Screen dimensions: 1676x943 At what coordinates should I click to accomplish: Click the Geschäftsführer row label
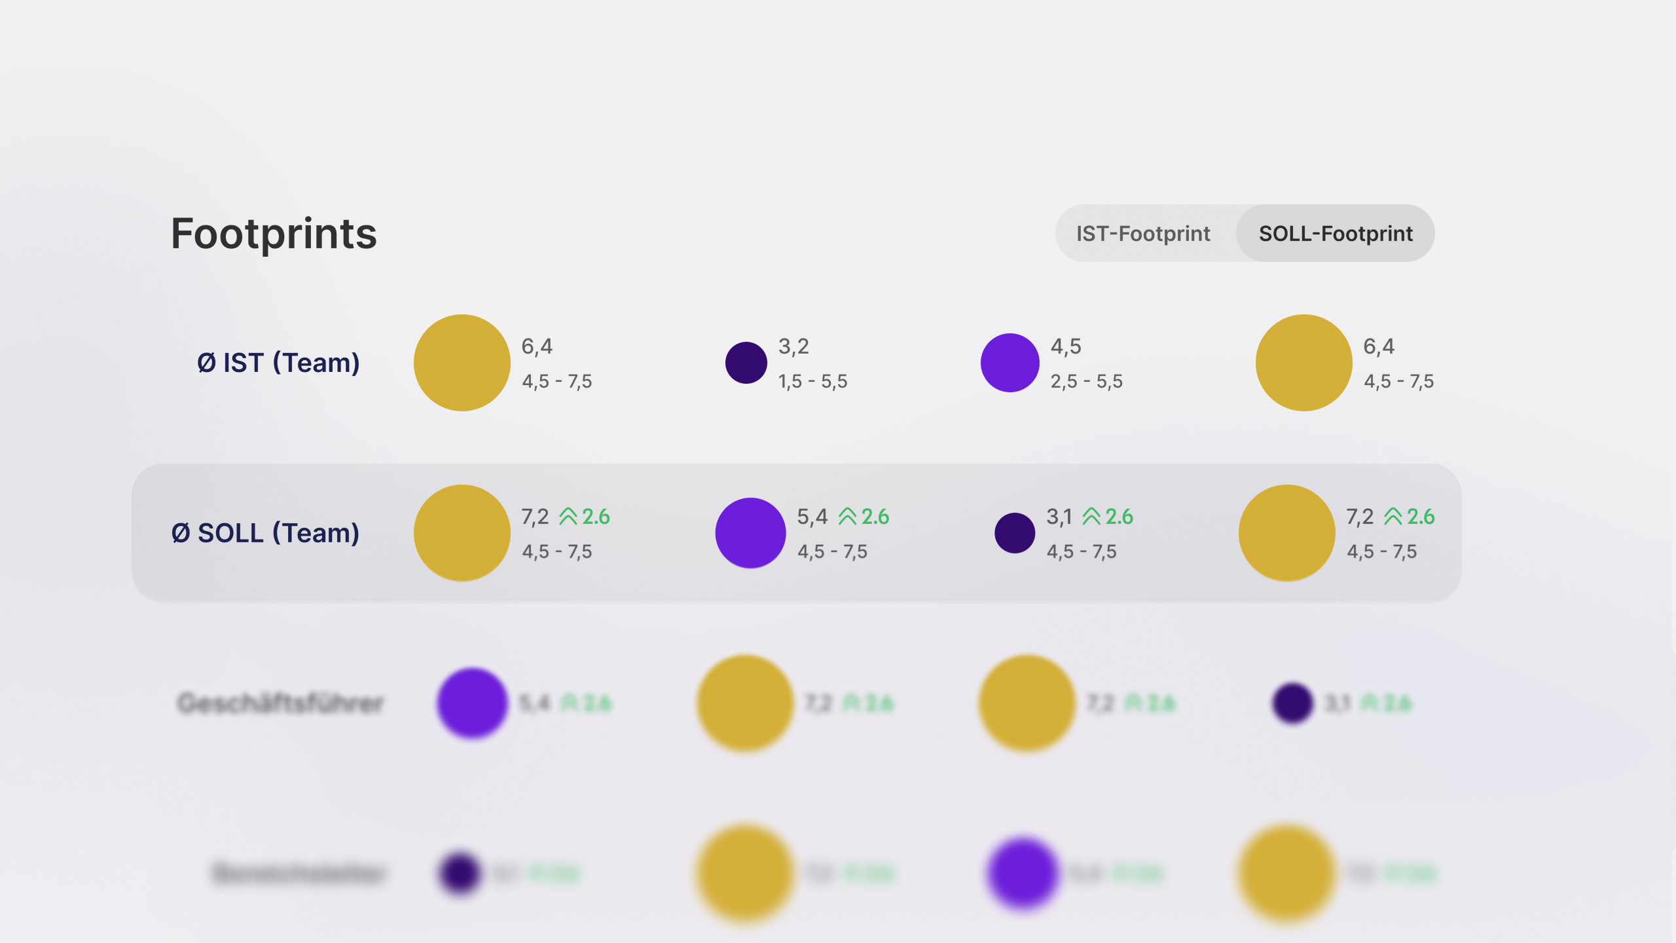click(280, 703)
